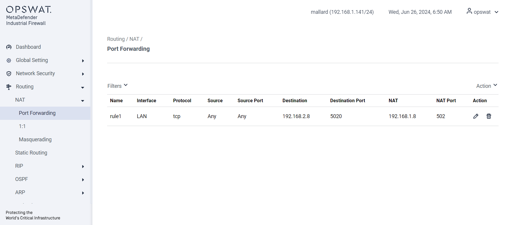510x225 pixels.
Task: Click the edit pencil icon for rule1
Action: coord(476,116)
